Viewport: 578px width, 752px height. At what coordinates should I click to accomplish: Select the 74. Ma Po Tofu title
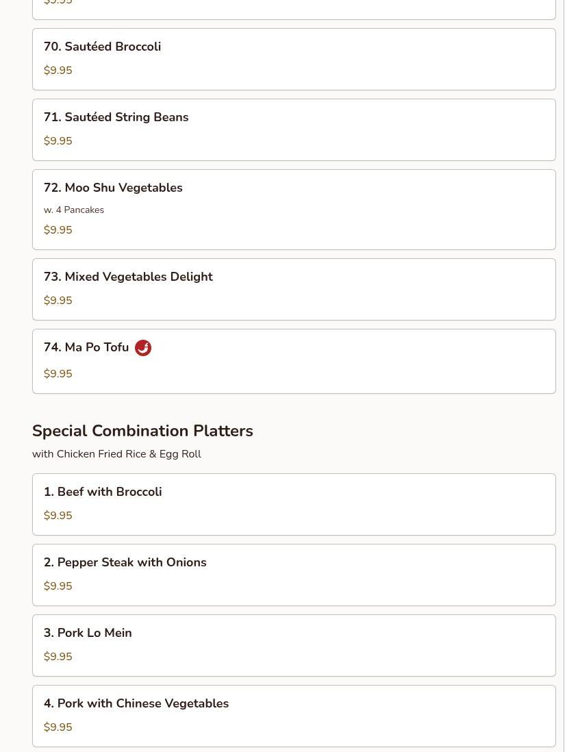pyautogui.click(x=86, y=347)
